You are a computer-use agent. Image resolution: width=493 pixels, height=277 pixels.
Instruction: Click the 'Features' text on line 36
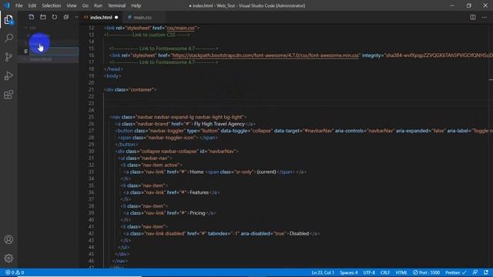pyautogui.click(x=199, y=192)
